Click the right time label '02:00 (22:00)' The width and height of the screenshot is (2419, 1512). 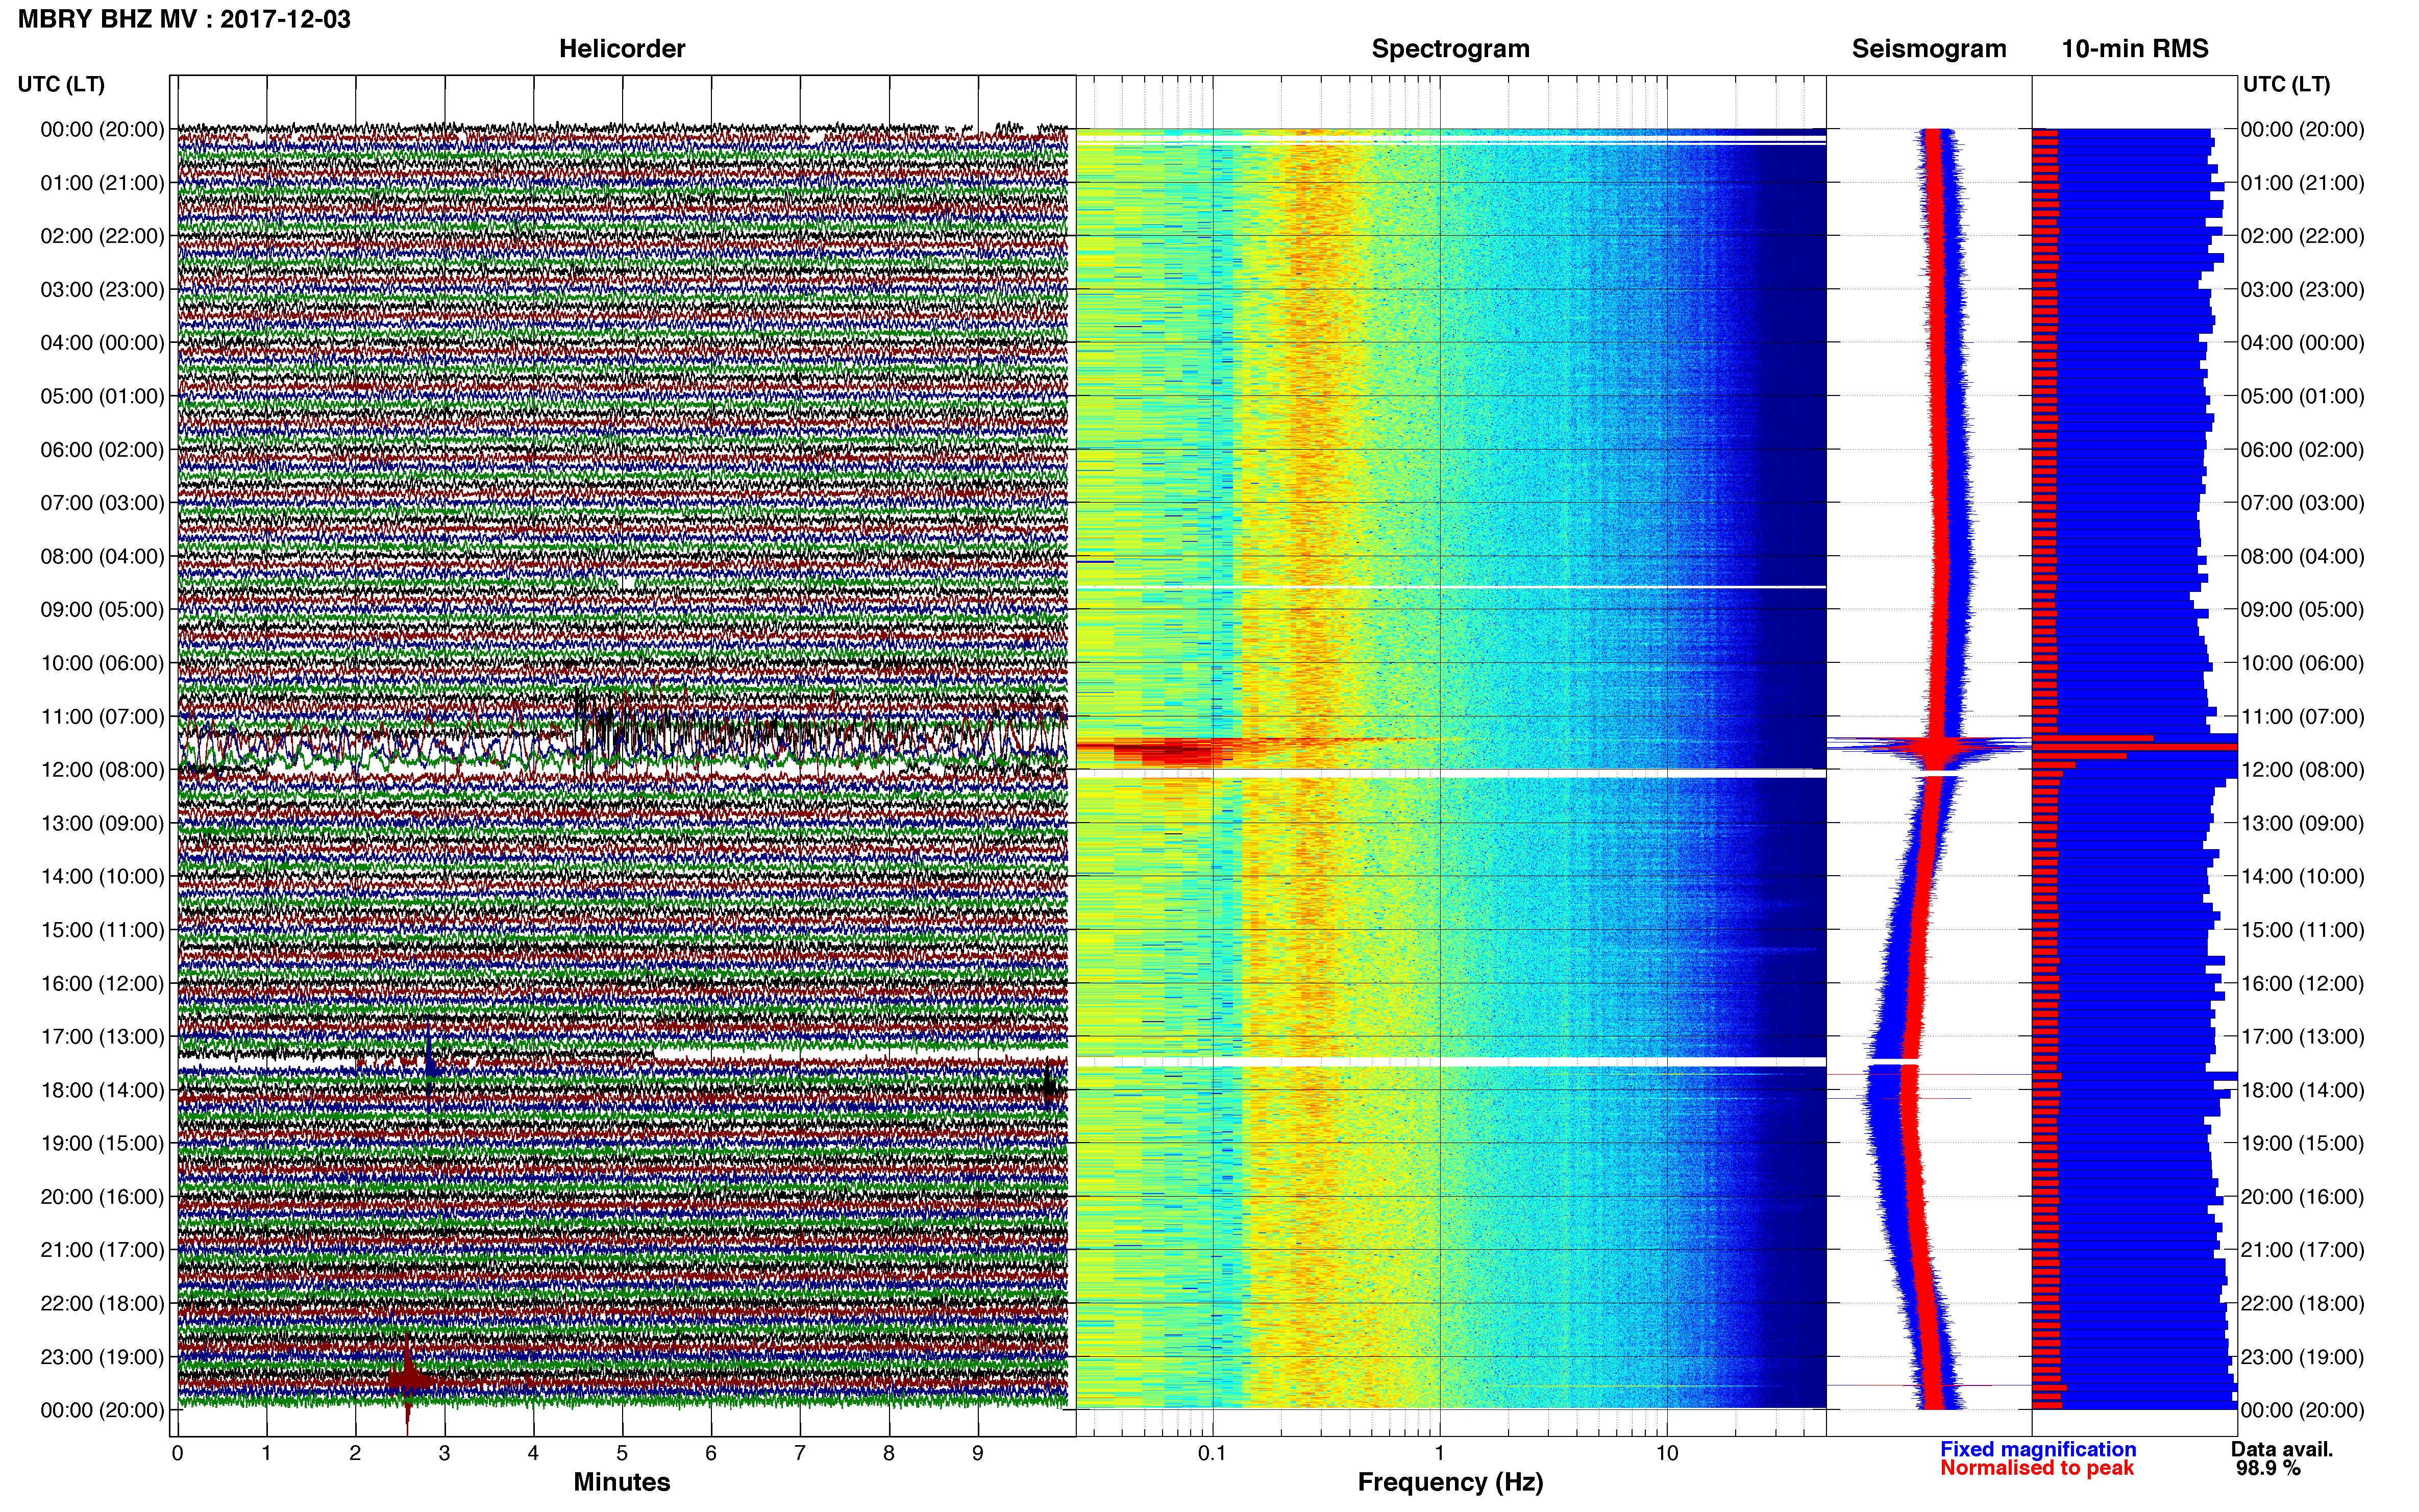[x=2302, y=236]
